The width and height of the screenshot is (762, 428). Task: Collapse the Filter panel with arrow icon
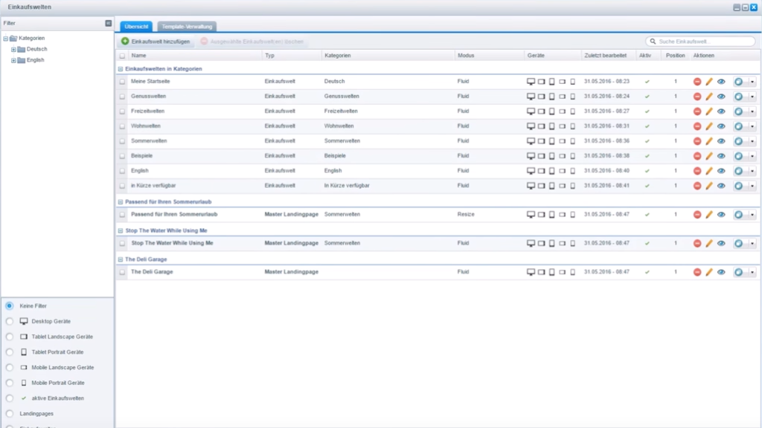click(x=109, y=24)
